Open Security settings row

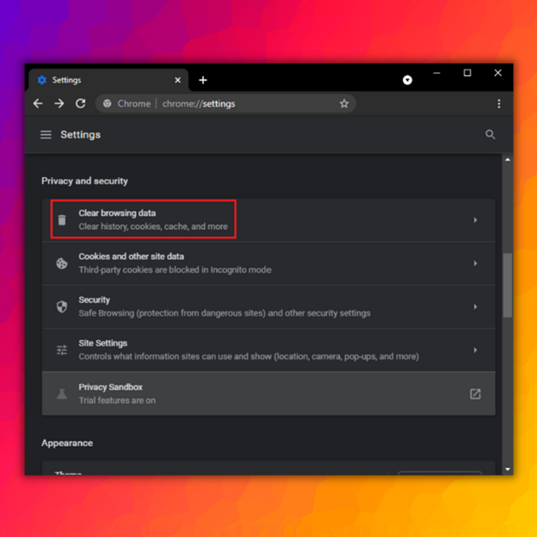268,306
